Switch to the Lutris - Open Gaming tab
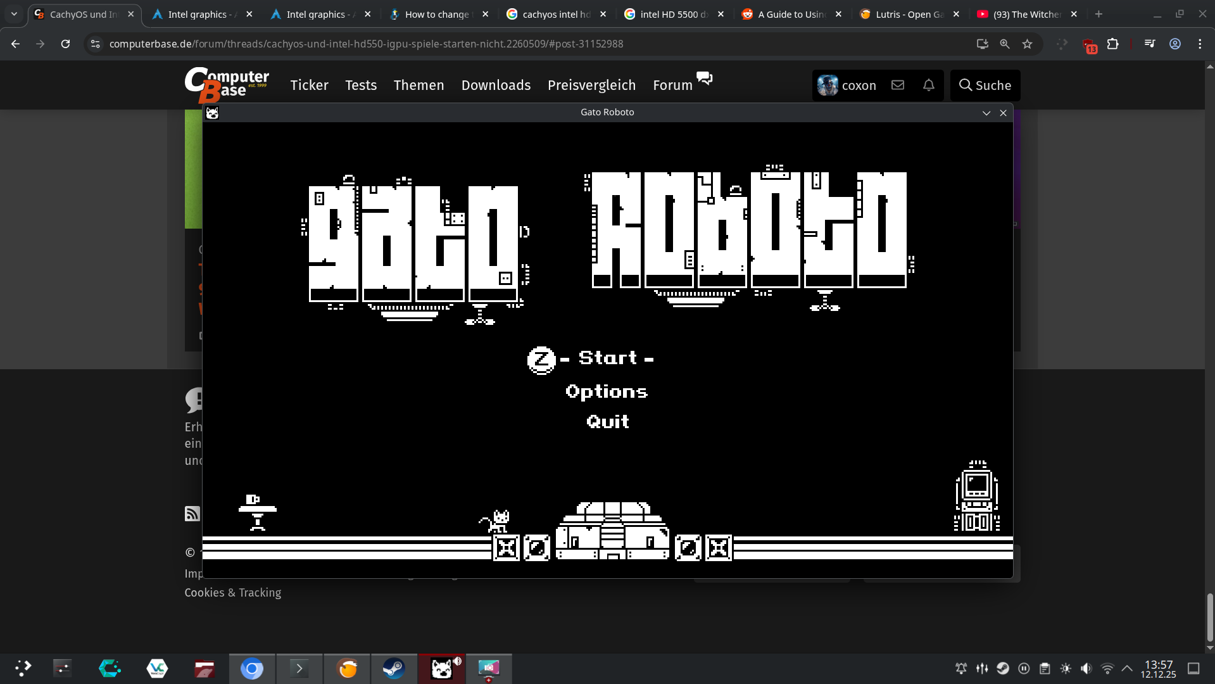The image size is (1215, 684). (x=910, y=14)
